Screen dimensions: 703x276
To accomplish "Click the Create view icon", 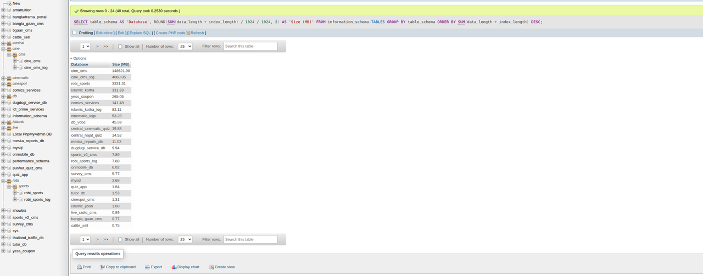I will 211,267.
